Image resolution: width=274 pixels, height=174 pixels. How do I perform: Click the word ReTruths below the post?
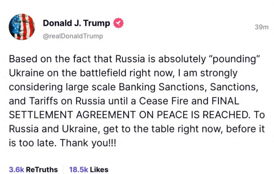pos(42,169)
